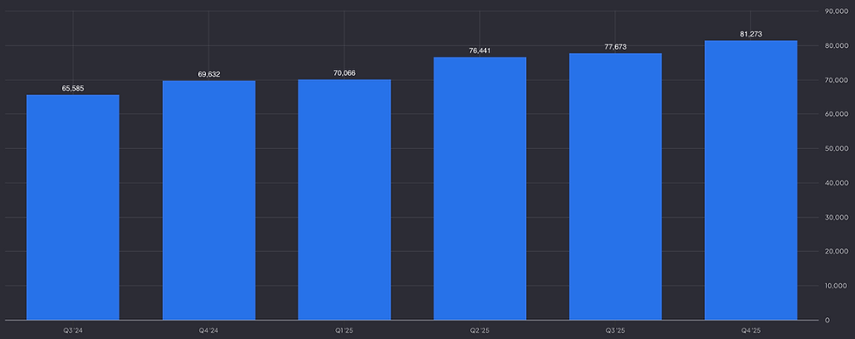The image size is (855, 339).
Task: Click the Q4 '25 axis label
Action: 751,330
